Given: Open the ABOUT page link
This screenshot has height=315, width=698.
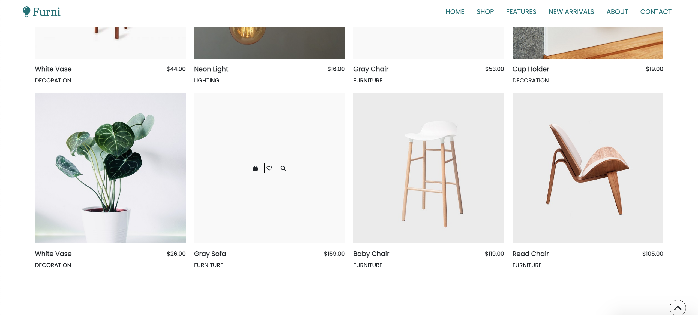Looking at the screenshot, I should click(617, 12).
